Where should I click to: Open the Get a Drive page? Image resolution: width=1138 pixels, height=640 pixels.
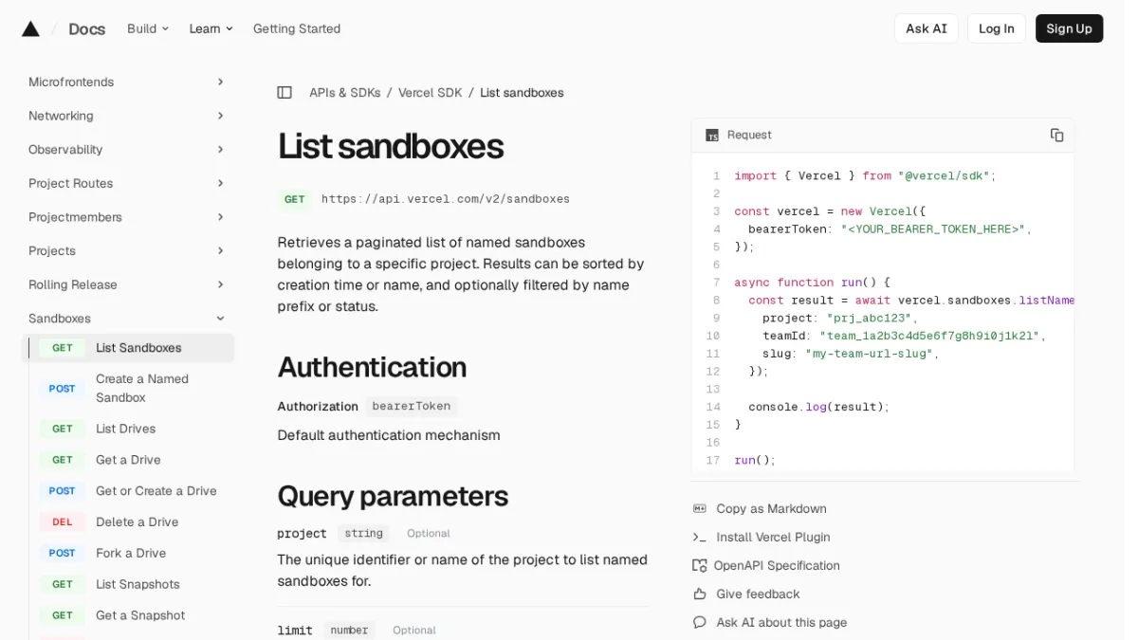click(x=128, y=460)
